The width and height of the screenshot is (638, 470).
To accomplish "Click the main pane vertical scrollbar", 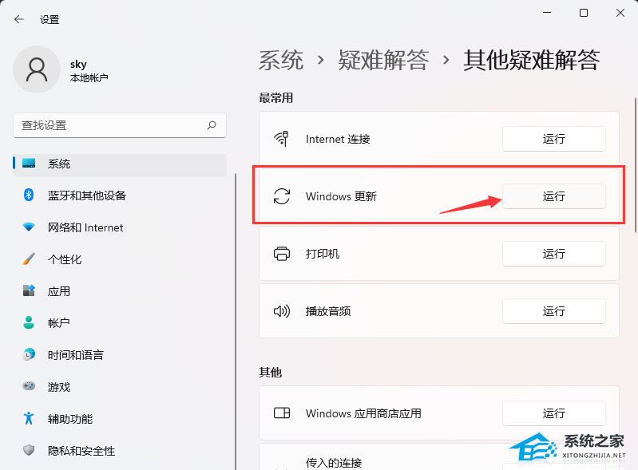I will pos(636,164).
